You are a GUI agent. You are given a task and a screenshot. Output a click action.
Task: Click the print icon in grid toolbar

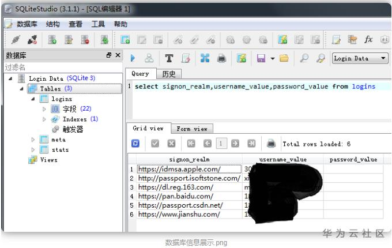click(272, 144)
